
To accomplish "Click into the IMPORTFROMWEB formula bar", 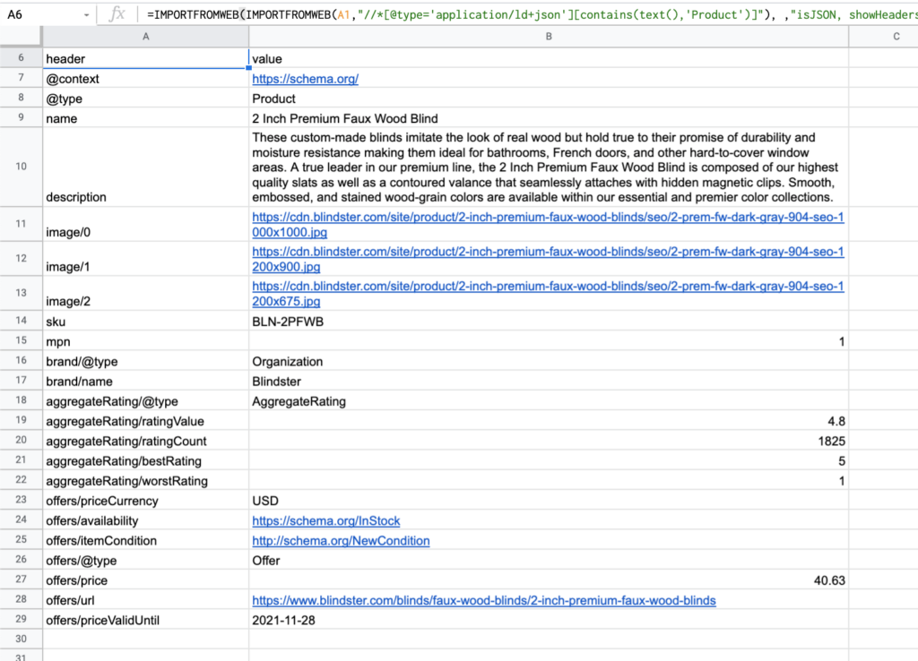I will [x=529, y=15].
